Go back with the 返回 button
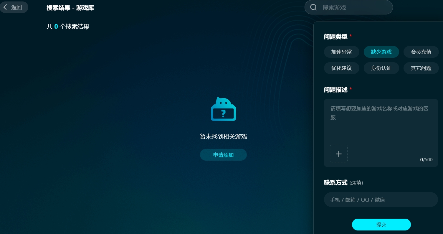 [14, 7]
